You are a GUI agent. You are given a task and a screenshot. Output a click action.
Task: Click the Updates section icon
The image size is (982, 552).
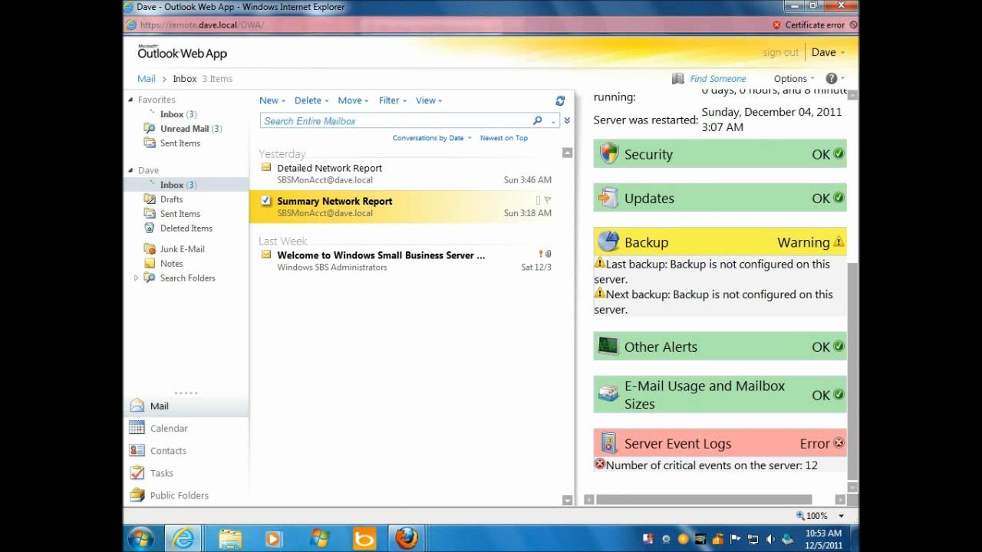point(608,198)
